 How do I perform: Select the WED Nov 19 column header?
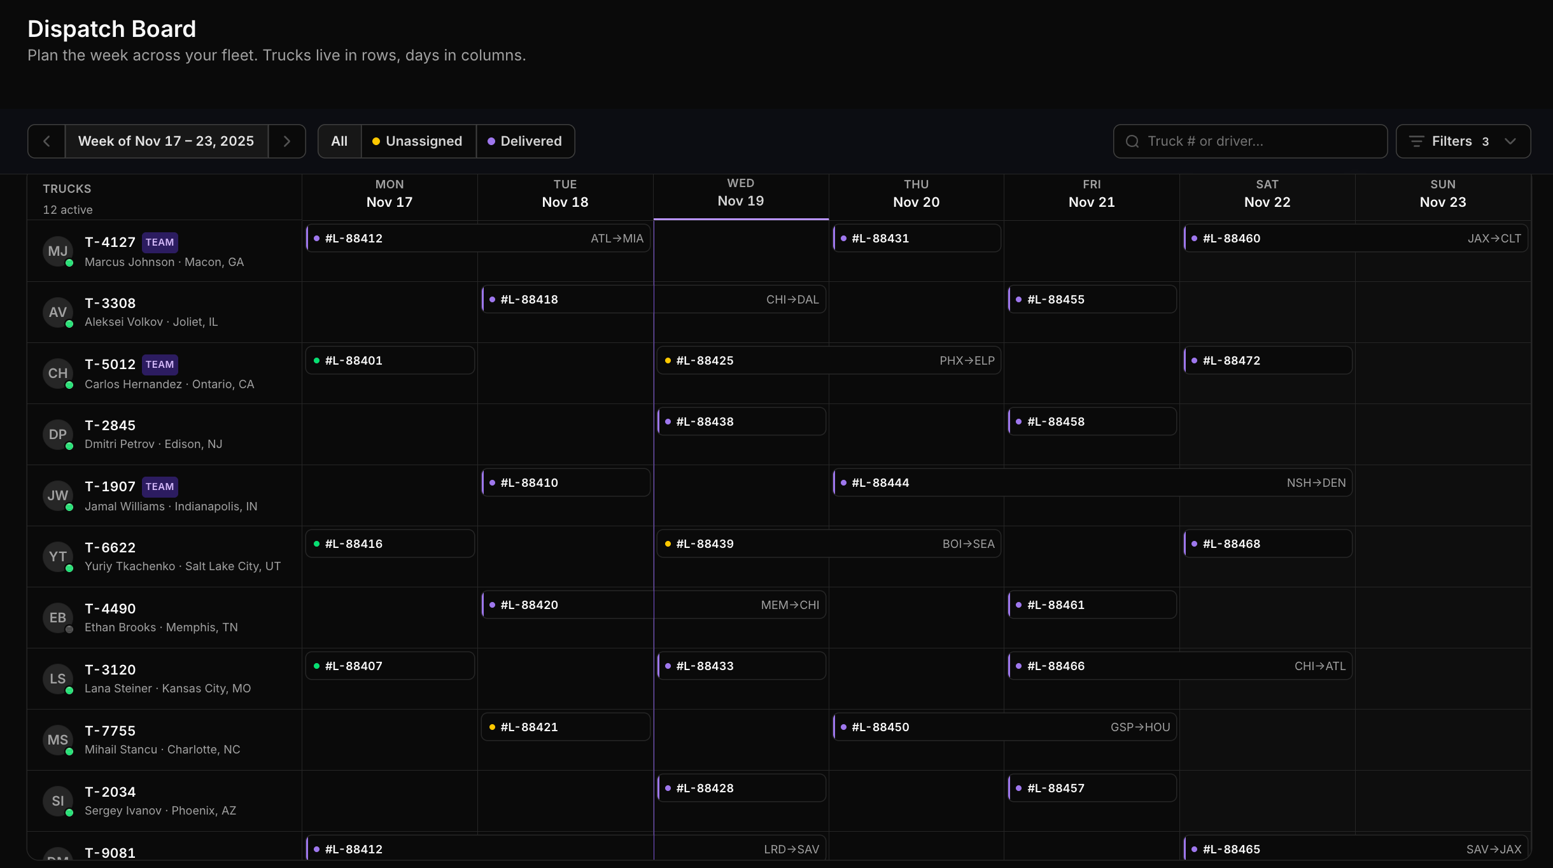click(x=741, y=193)
